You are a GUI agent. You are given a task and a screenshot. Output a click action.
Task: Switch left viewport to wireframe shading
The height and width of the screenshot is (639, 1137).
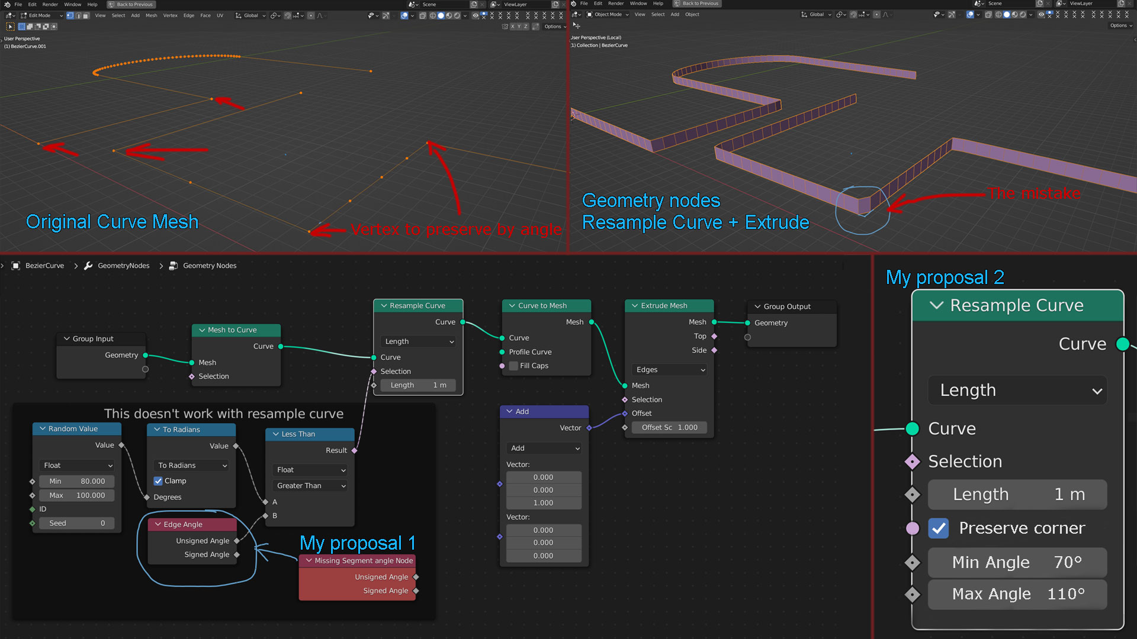[x=432, y=15]
